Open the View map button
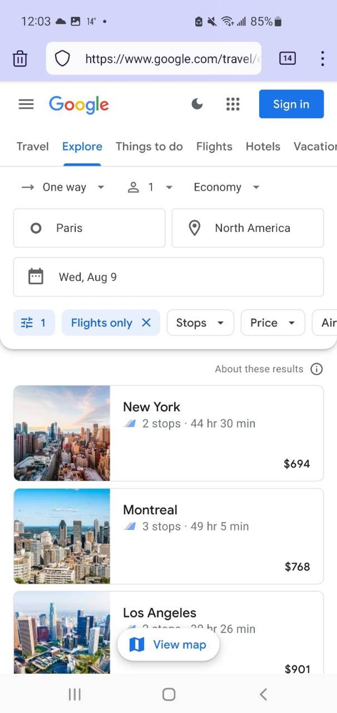Image resolution: width=337 pixels, height=713 pixels. [x=168, y=645]
